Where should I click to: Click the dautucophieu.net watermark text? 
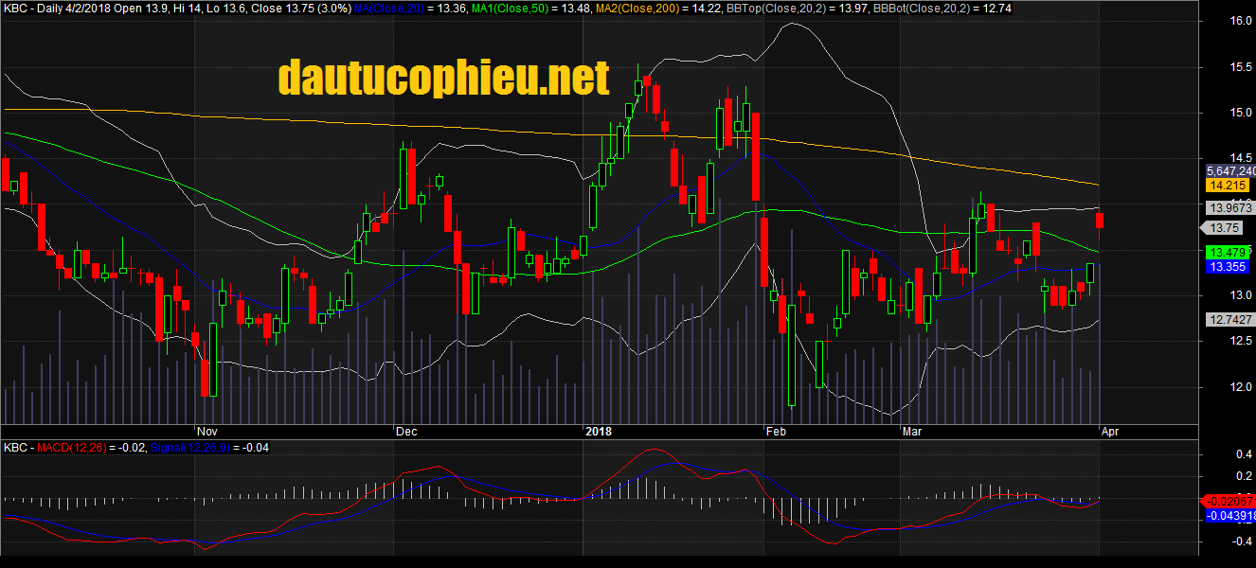click(x=443, y=78)
